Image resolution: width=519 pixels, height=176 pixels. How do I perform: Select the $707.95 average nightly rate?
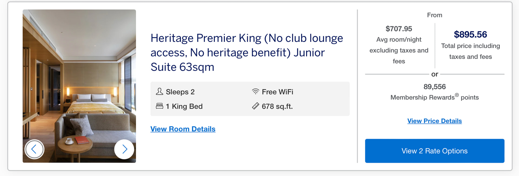399,29
